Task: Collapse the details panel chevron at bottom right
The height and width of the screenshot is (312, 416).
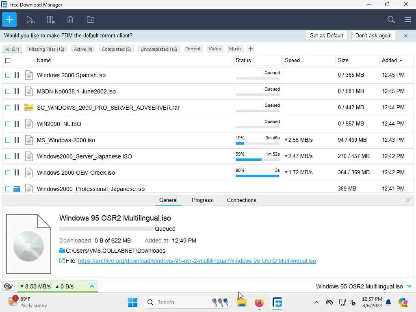Action: (x=409, y=286)
